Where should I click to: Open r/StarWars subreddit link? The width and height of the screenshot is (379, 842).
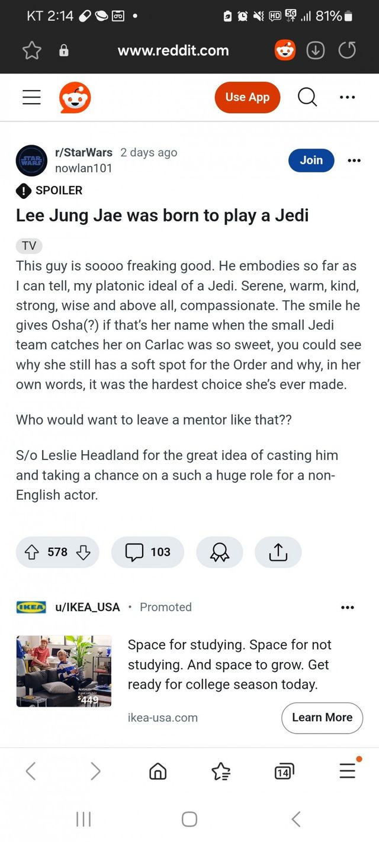coord(83,152)
